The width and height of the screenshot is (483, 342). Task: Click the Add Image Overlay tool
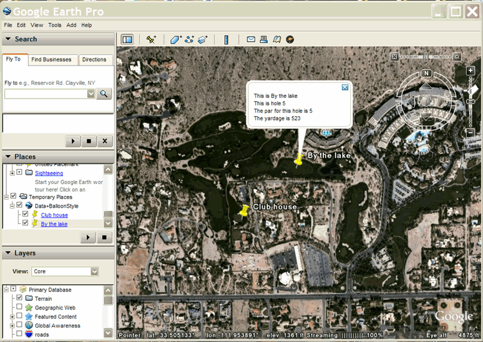202,39
